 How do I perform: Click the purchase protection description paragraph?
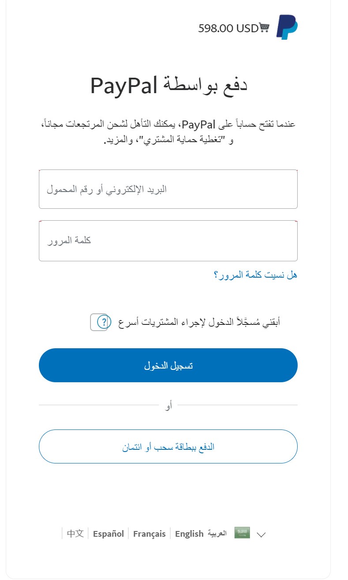tap(168, 132)
